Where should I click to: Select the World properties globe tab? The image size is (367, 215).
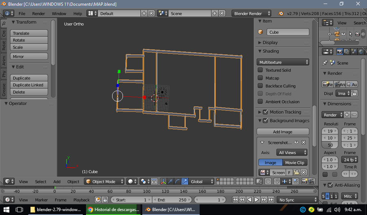click(361, 51)
